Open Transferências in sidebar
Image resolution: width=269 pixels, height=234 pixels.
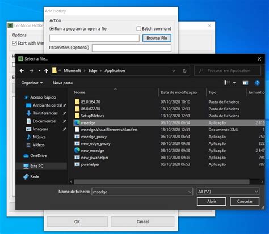45,113
